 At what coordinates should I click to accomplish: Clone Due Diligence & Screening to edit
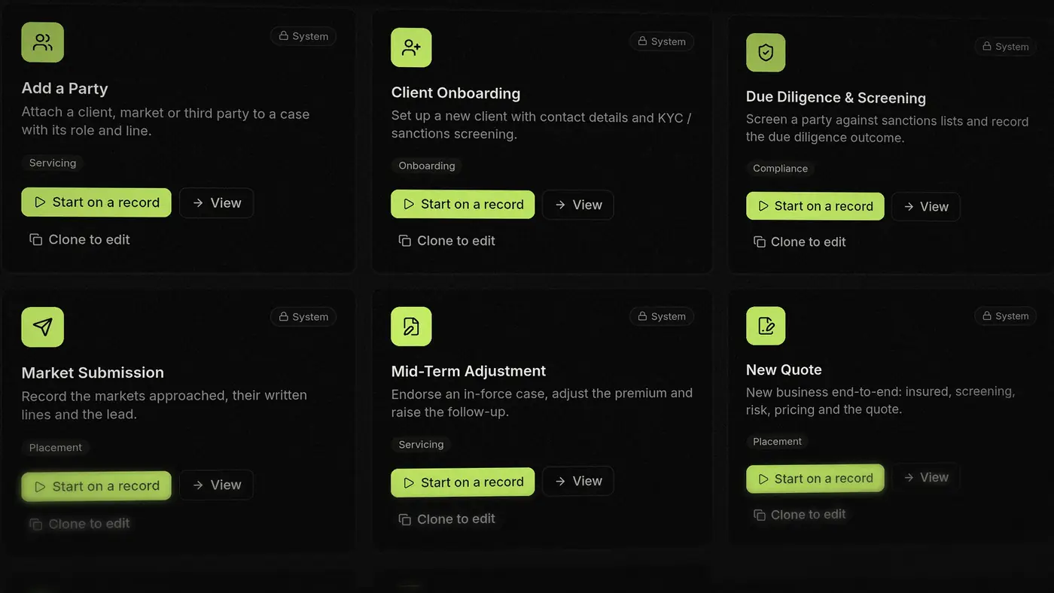pos(800,242)
